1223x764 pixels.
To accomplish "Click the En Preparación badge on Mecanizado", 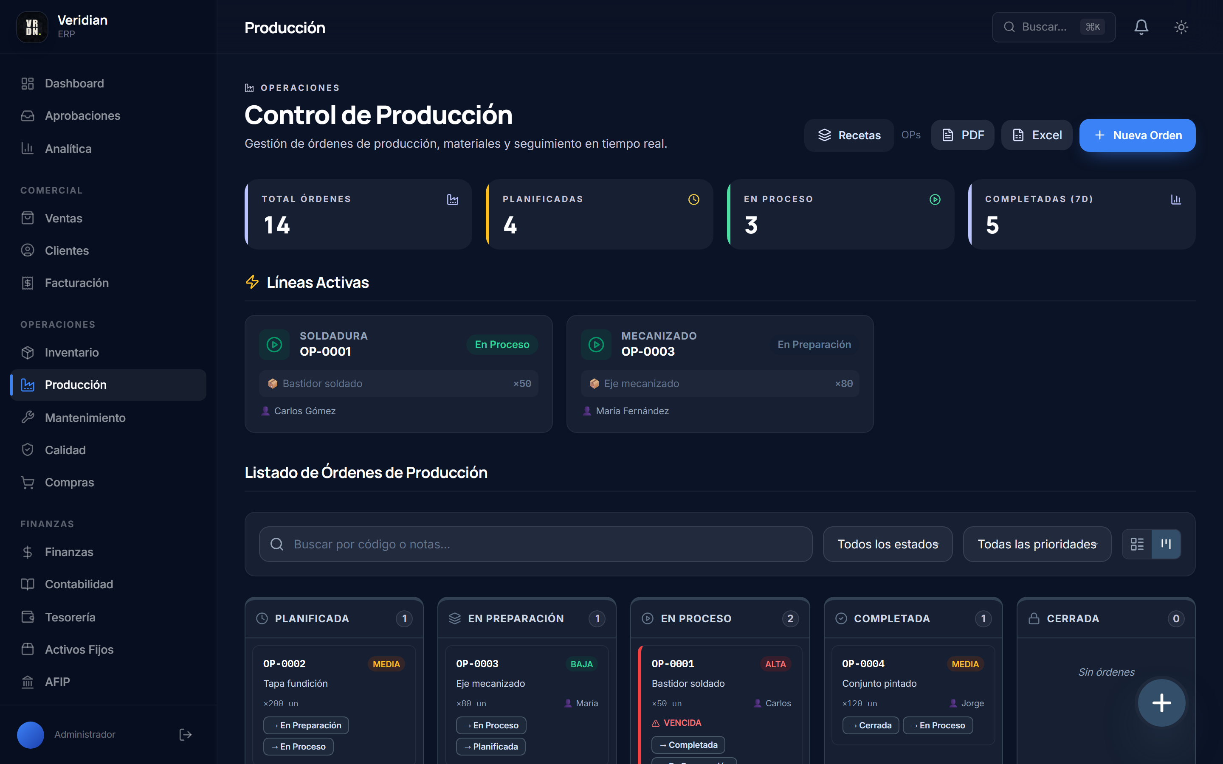I will (x=814, y=345).
